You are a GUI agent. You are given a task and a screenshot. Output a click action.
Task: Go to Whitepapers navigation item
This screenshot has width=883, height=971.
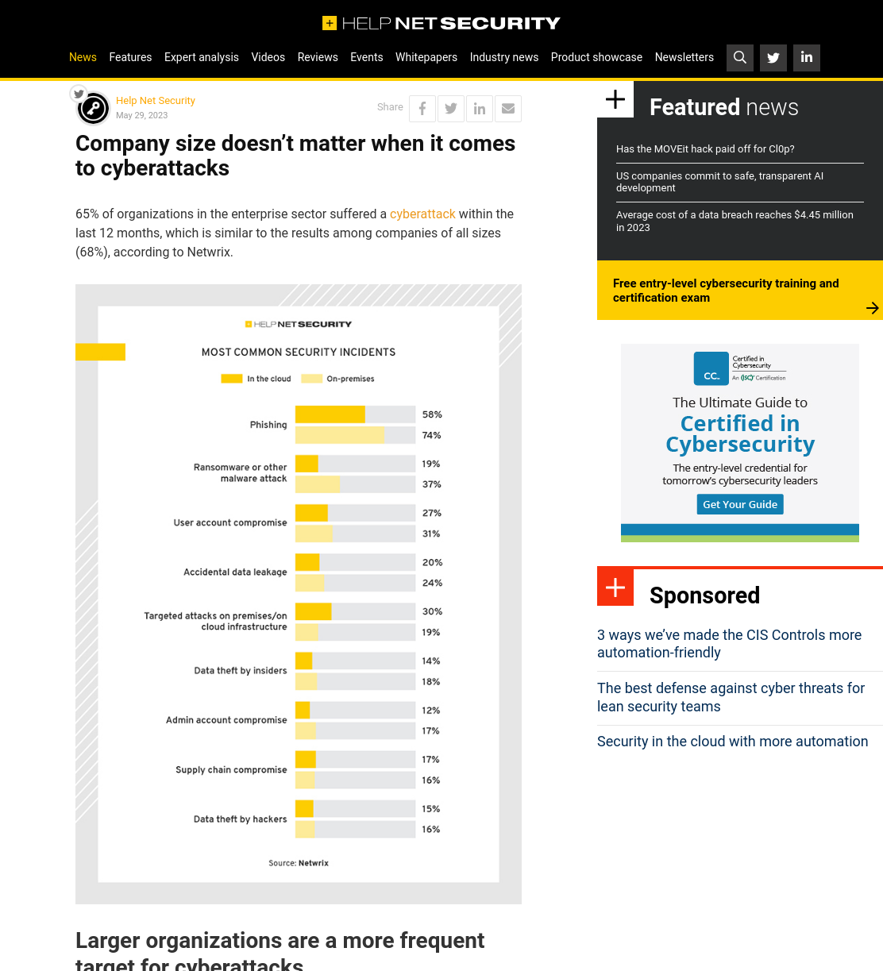pos(426,57)
